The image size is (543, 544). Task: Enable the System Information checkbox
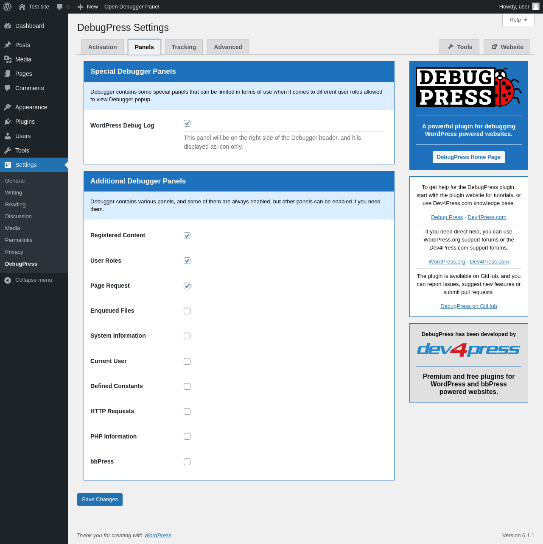tap(187, 336)
